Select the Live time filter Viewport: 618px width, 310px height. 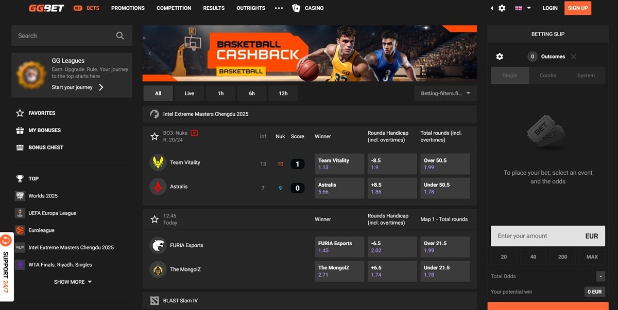pyautogui.click(x=189, y=94)
